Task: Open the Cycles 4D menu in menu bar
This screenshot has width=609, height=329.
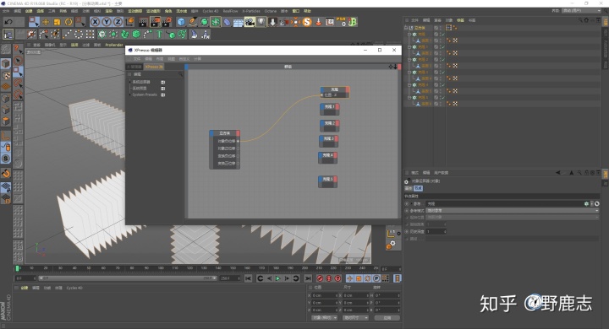Action: [x=210, y=11]
